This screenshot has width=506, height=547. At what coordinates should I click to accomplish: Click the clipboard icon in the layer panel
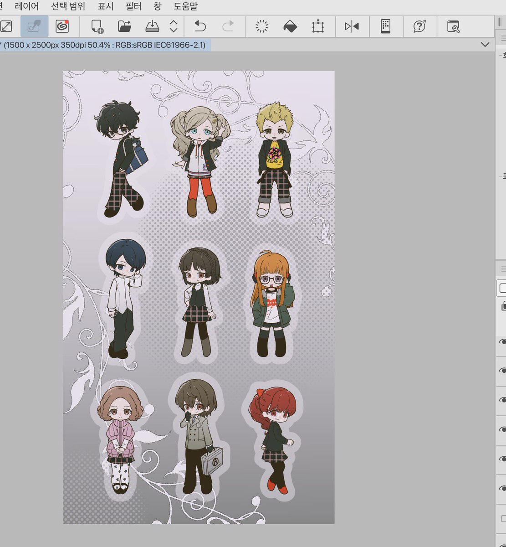tap(503, 306)
